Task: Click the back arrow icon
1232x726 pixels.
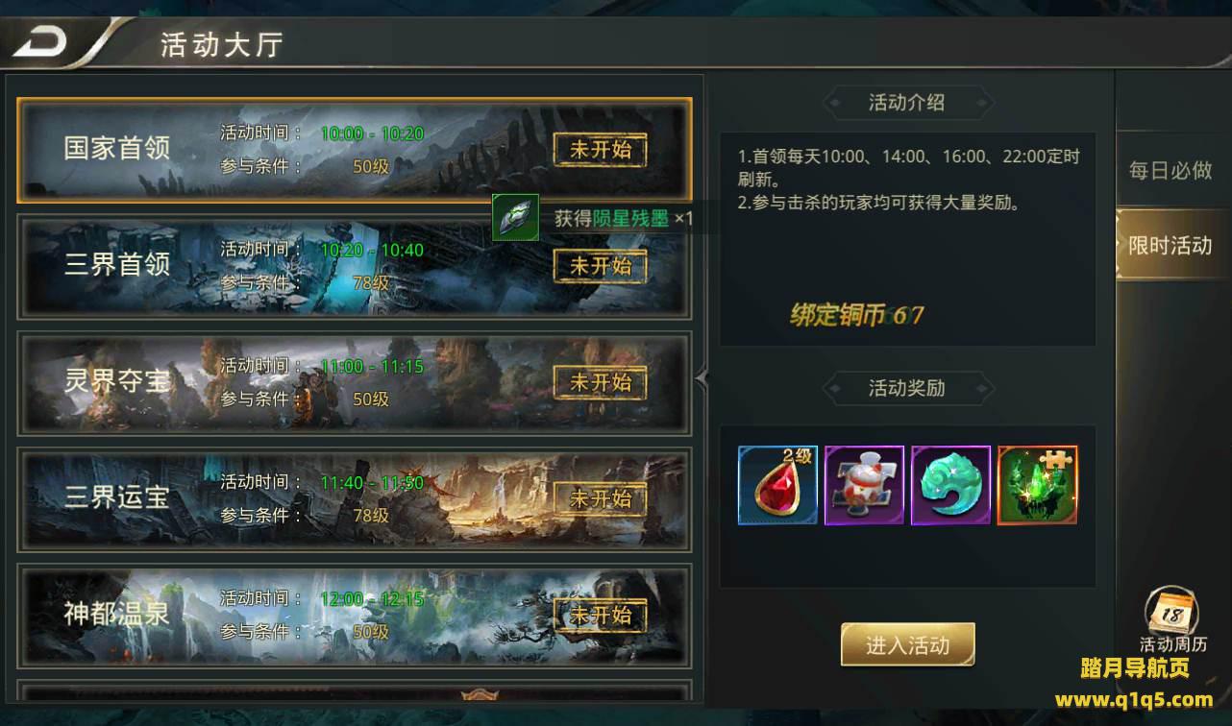Action: click(x=39, y=41)
